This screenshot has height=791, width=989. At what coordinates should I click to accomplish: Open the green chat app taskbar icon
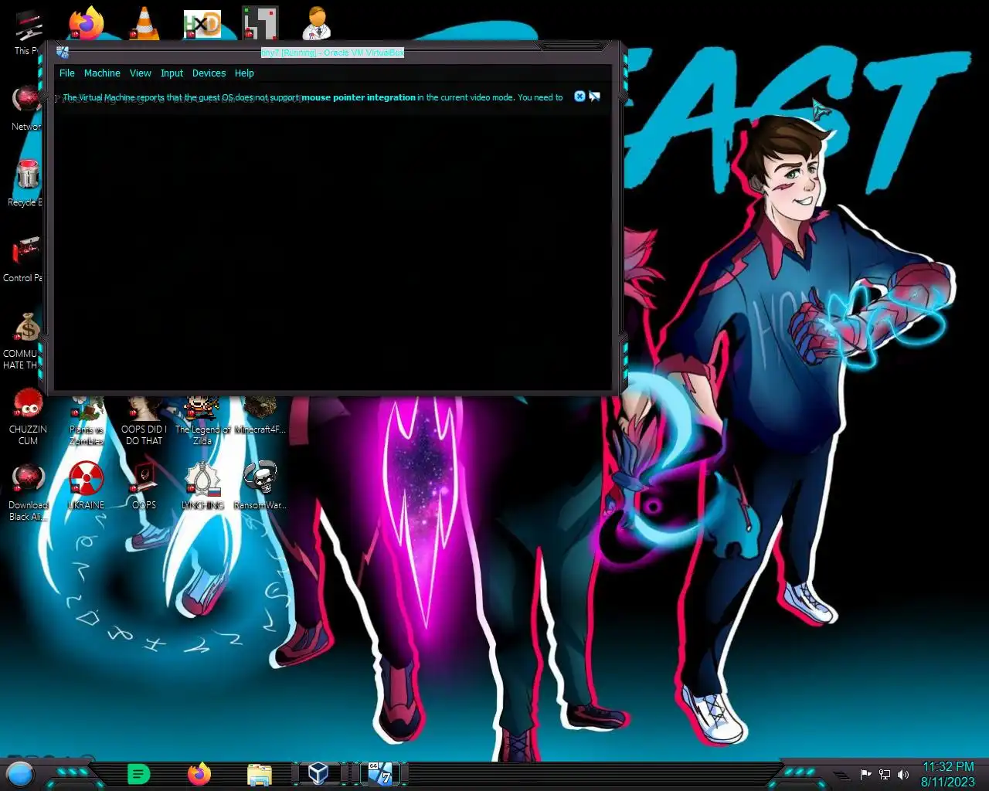[x=138, y=774]
